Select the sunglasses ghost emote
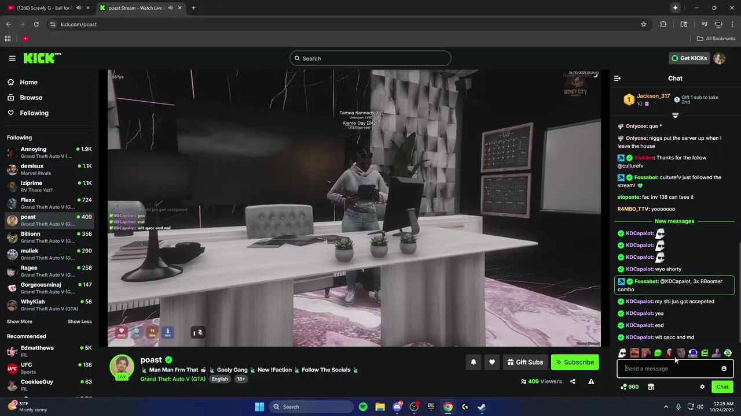741x416 pixels. click(622, 353)
